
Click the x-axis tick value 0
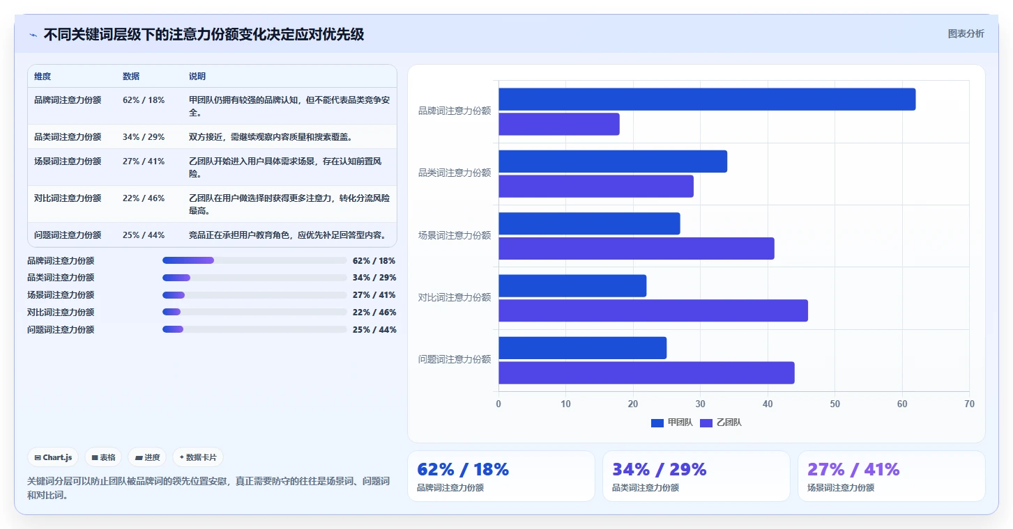498,404
